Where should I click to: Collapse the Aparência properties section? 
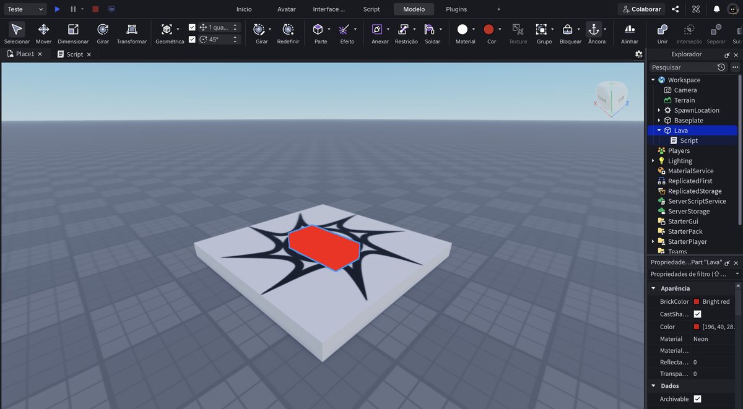click(x=653, y=288)
